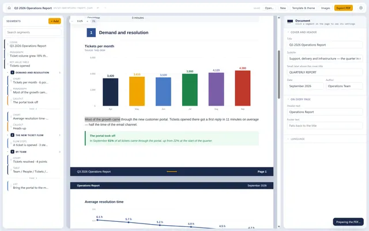Viewport: 369px width, 231px height.
Task: Select the 'Heads-up' callout segment
Action: (35, 126)
